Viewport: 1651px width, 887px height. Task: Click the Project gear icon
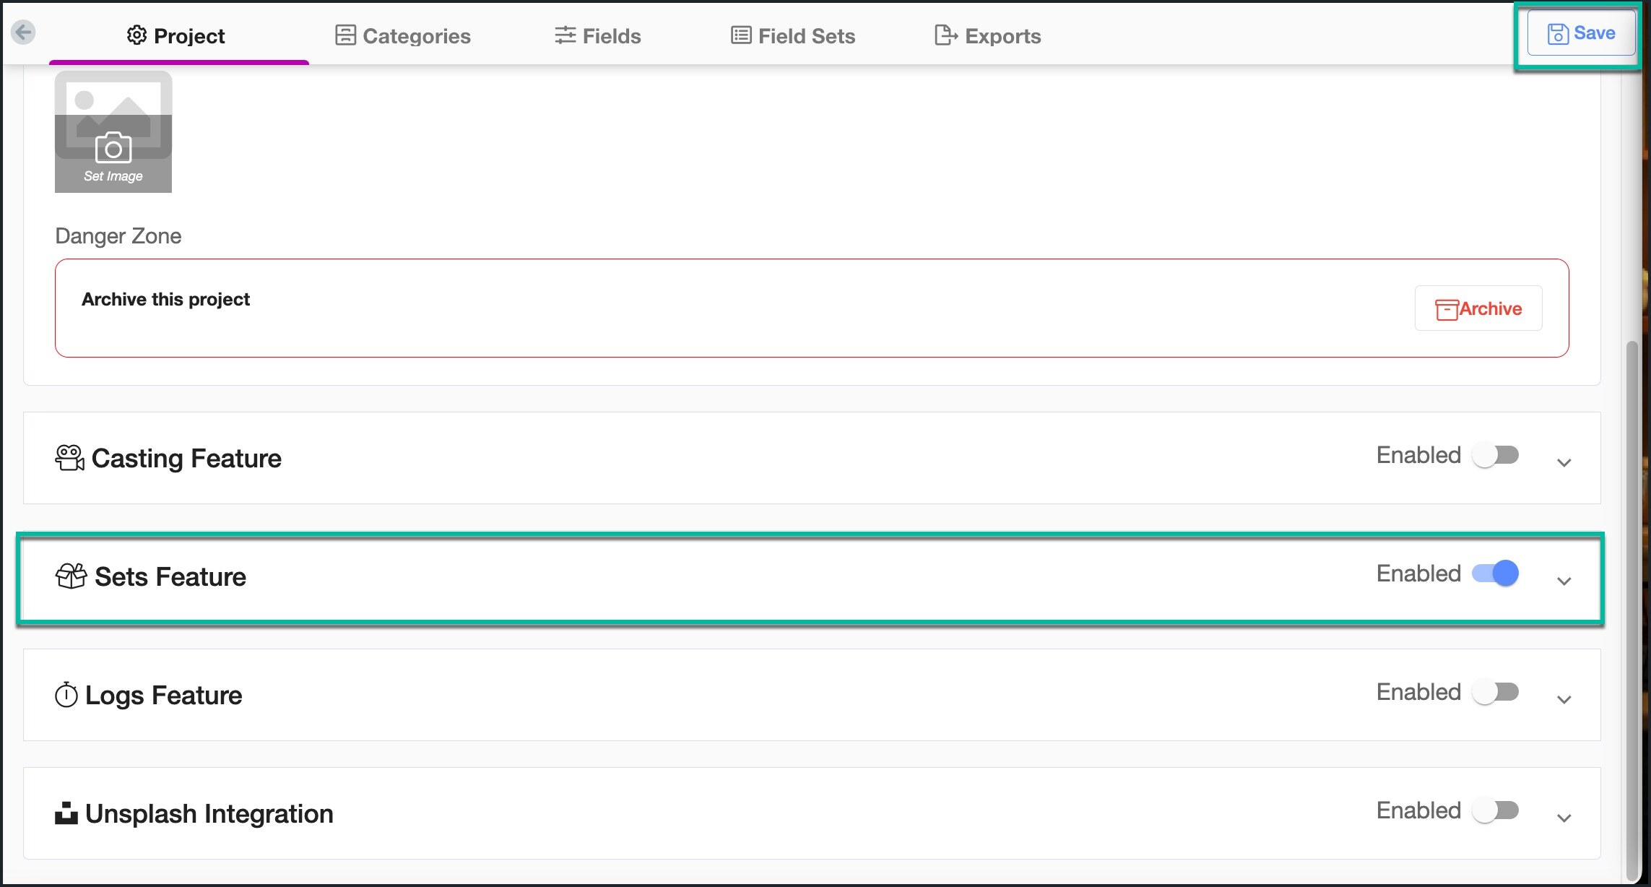(x=136, y=35)
